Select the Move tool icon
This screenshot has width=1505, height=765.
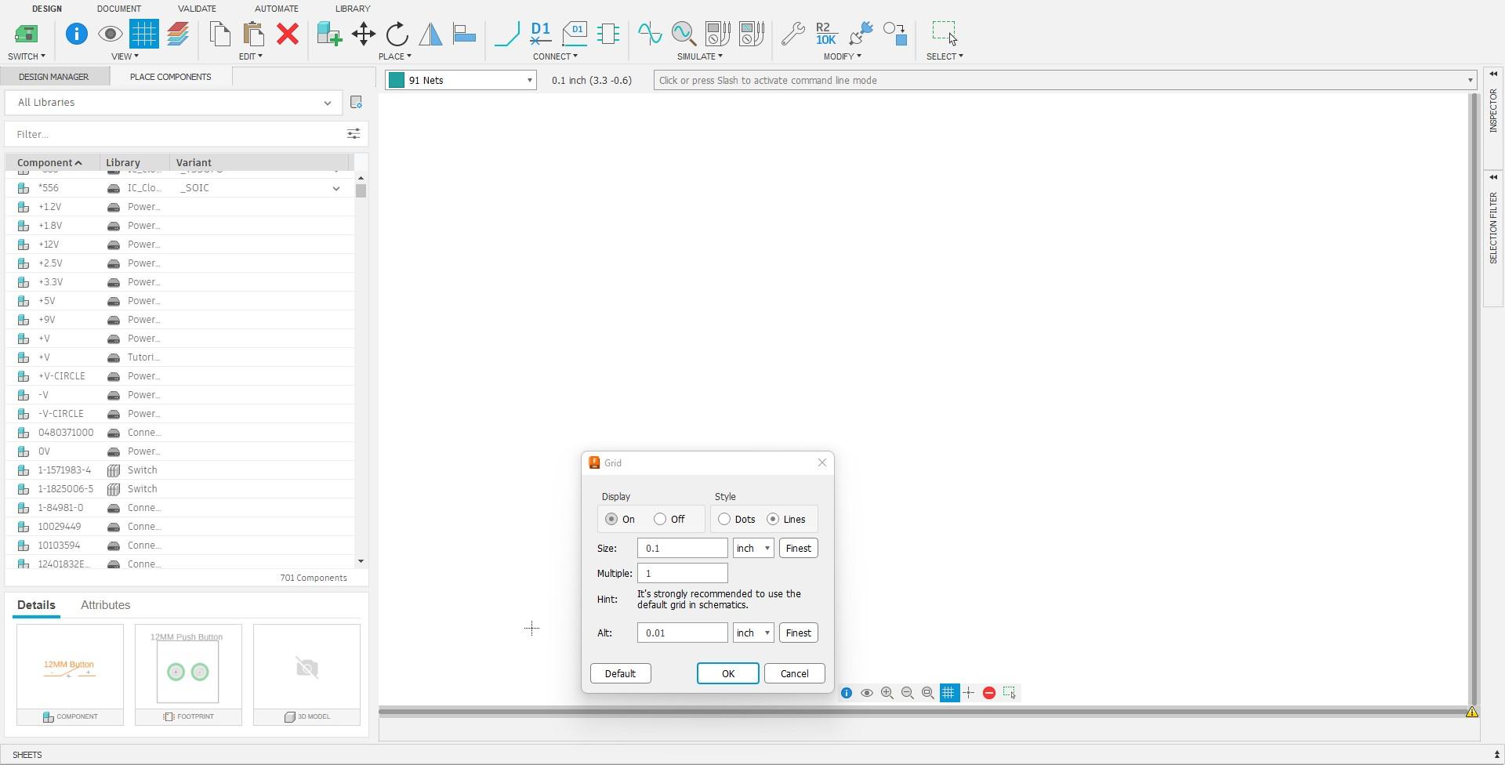(363, 34)
